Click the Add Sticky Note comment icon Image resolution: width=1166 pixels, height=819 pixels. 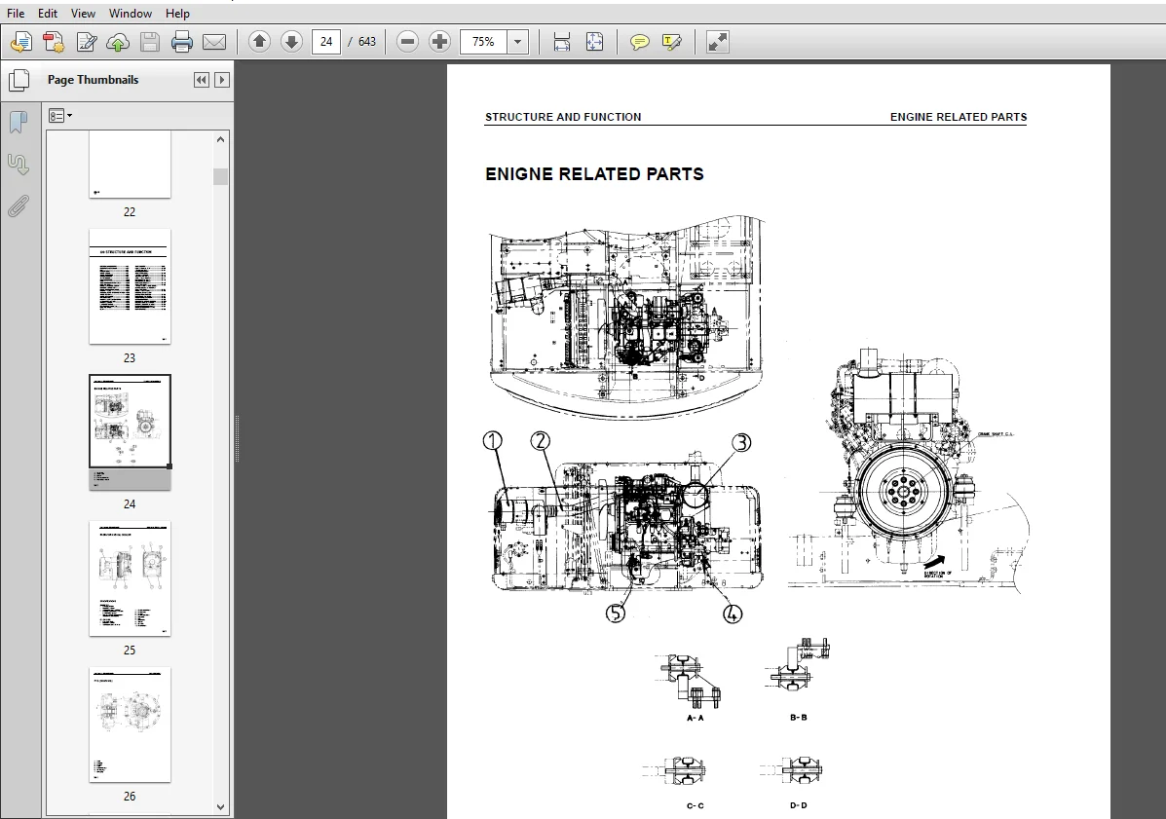click(x=639, y=42)
